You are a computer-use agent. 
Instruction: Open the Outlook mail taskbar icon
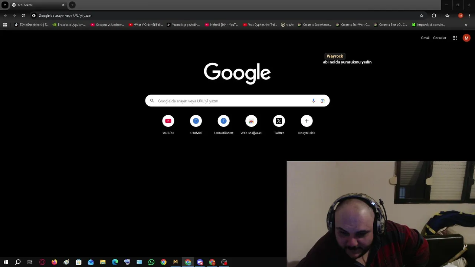(x=91, y=262)
